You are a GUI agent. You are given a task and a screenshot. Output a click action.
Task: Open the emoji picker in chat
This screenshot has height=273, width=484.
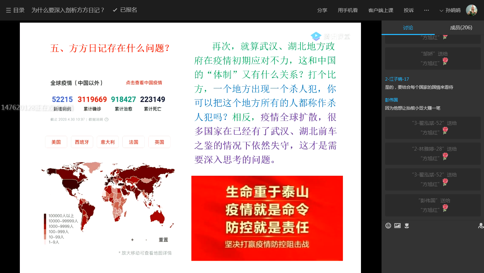point(388,226)
